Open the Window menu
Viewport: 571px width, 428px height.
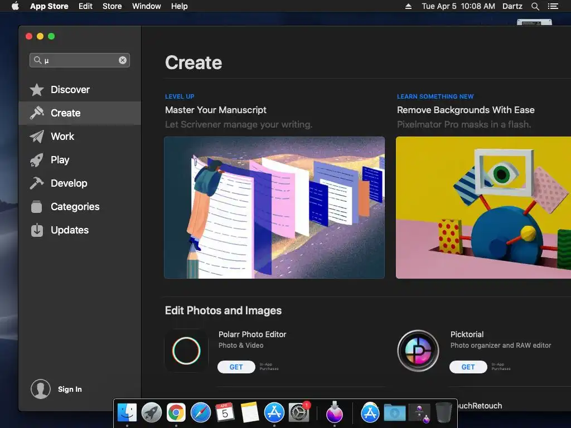pos(147,6)
